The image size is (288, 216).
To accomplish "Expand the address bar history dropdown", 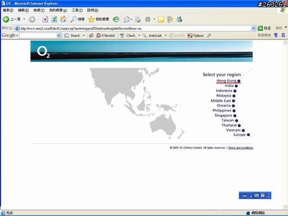I will (x=253, y=28).
